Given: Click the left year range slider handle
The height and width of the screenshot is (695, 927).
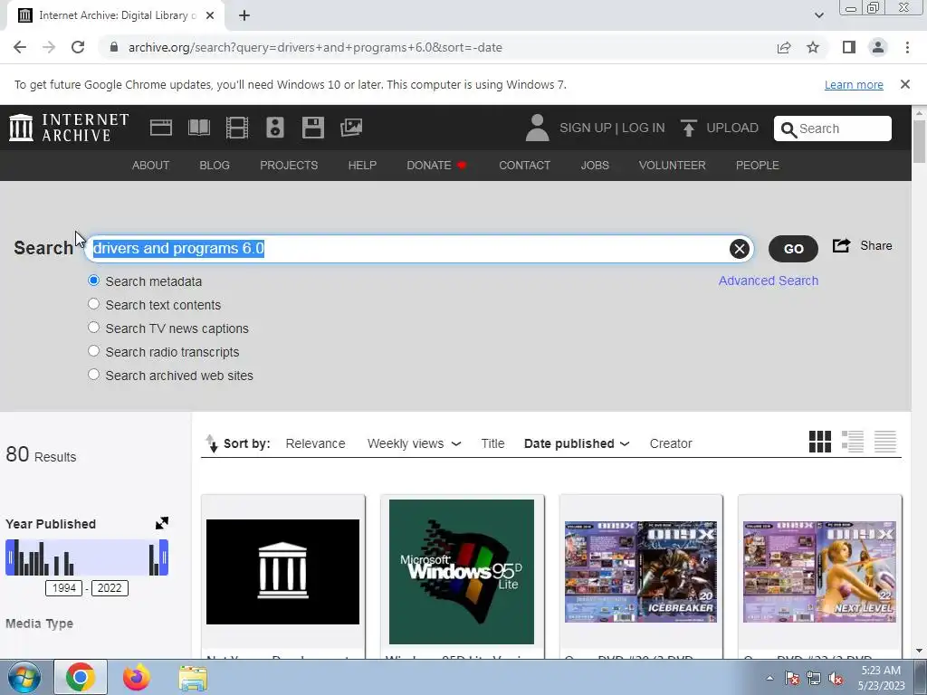Looking at the screenshot, I should (10, 557).
